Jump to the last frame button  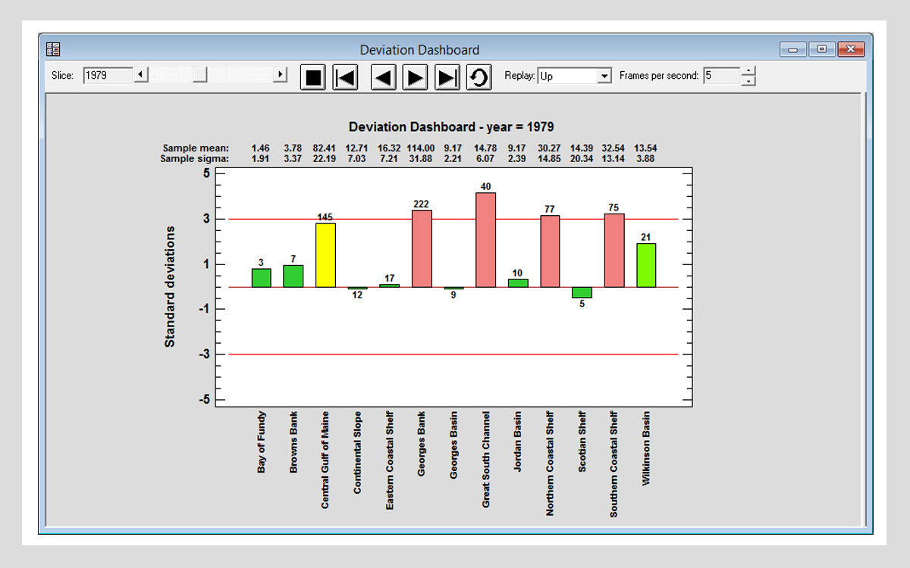tap(447, 76)
